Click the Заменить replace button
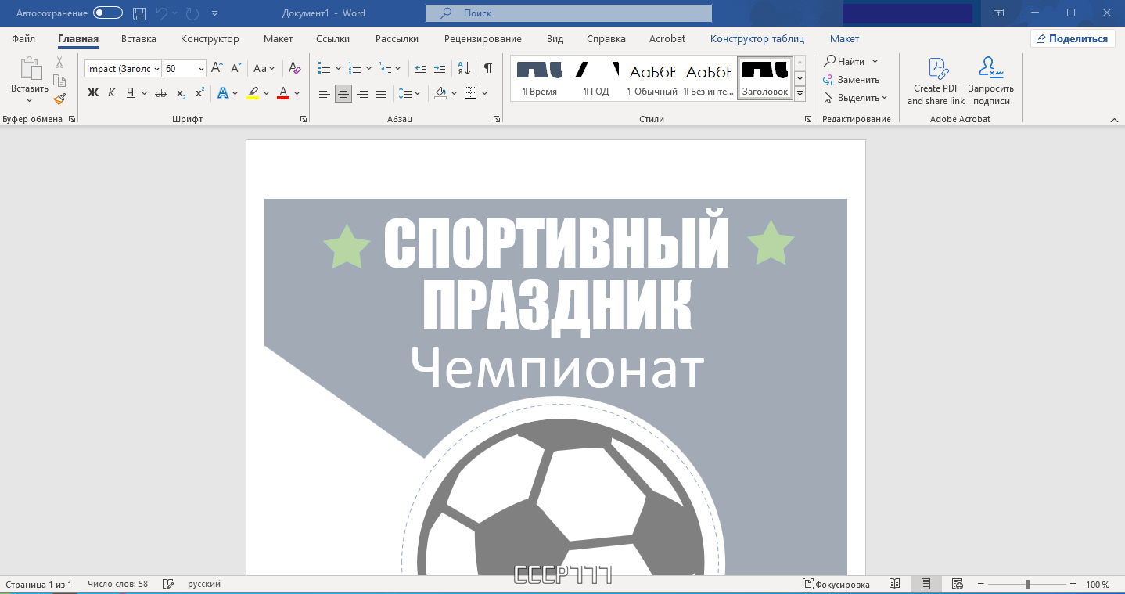Screen dimensions: 1125x594 click(x=851, y=80)
